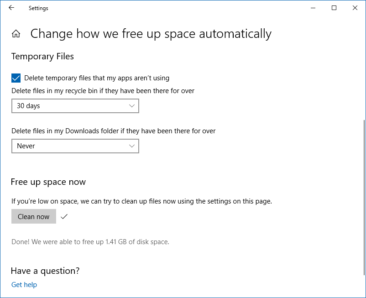
Task: Open the Get help link
Action: [24, 284]
